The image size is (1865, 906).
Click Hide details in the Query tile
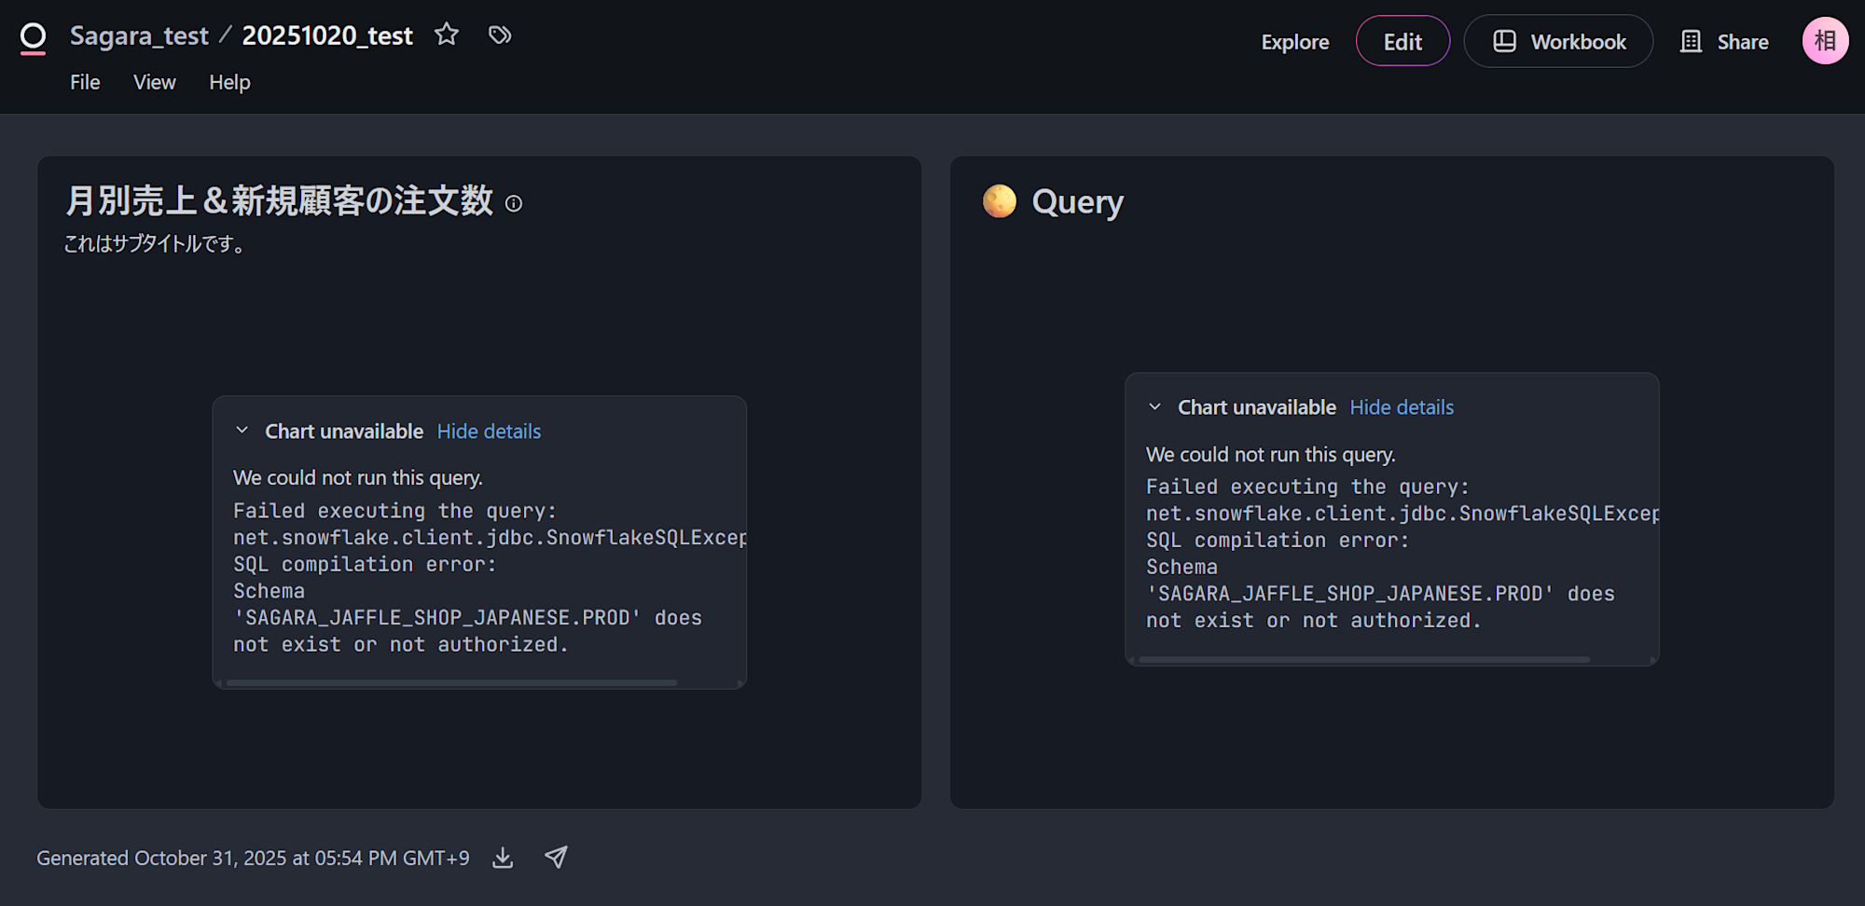1402,407
